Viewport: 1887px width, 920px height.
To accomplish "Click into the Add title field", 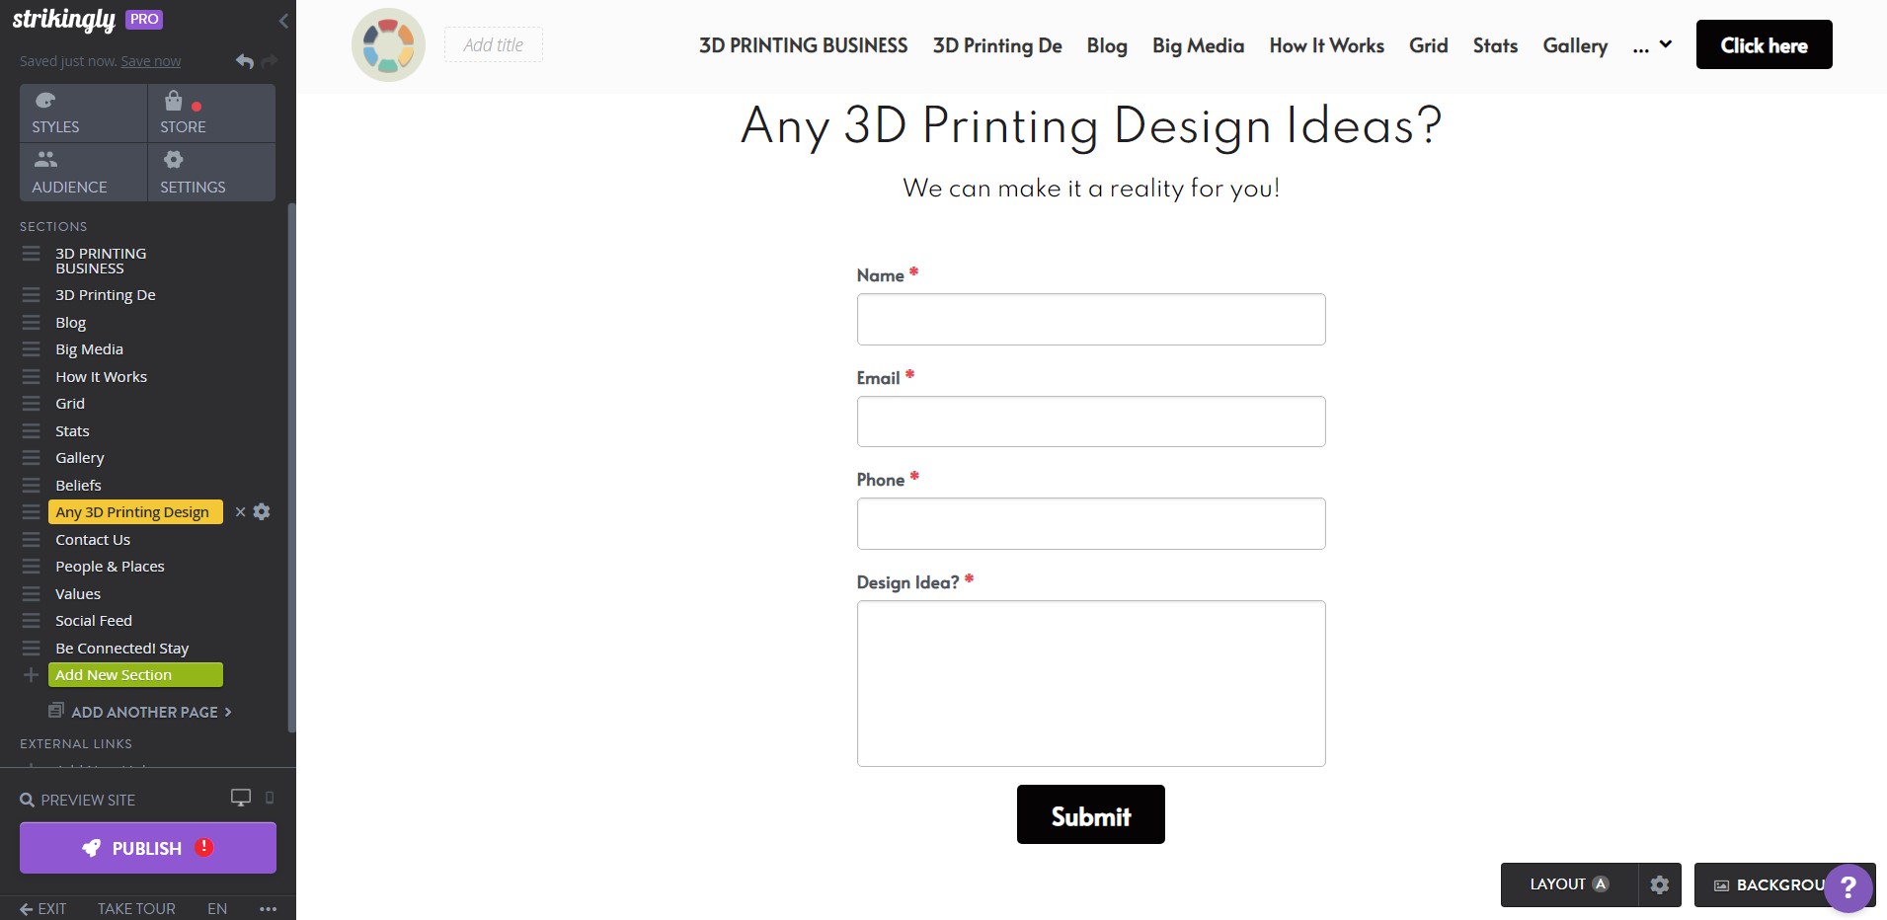I will [x=493, y=44].
